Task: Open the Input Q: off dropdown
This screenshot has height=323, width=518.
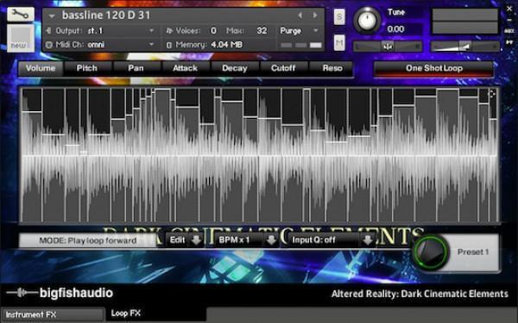Action: click(332, 240)
